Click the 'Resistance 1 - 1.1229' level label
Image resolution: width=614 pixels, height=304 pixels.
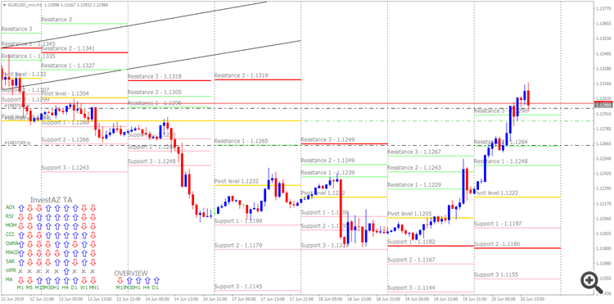[x=414, y=185]
